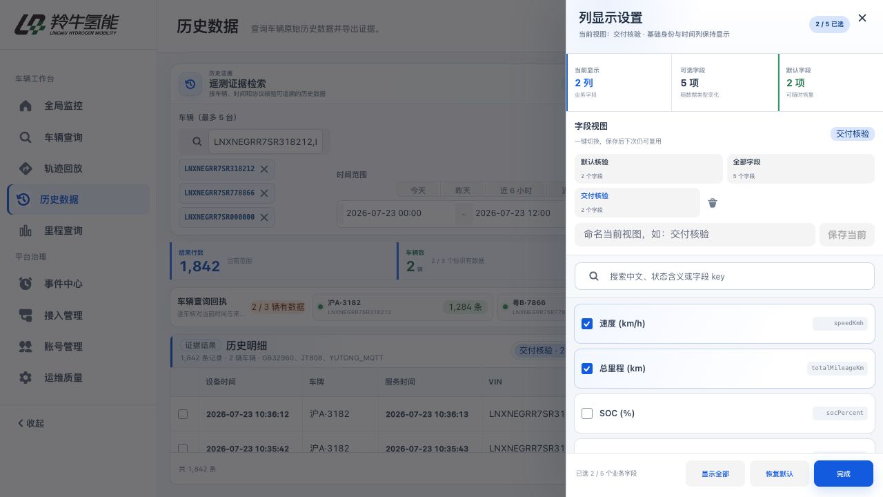
Task: Focus the 命名当前视图 name input
Action: coord(695,235)
